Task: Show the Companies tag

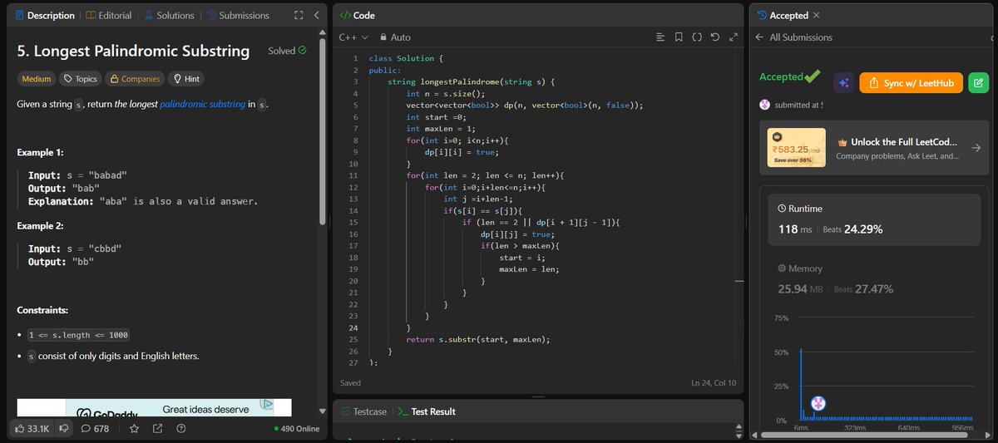Action: pos(135,79)
